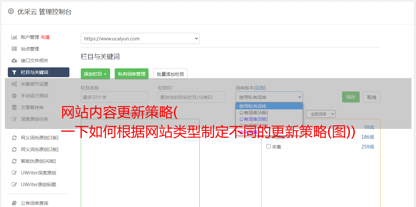Click the filter icon for 栏目与关键词
Viewport: 416px width, 207px height.
tap(14, 72)
